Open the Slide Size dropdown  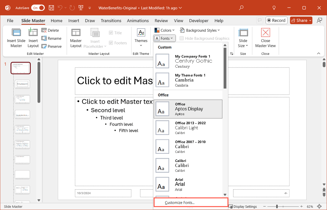(x=243, y=38)
